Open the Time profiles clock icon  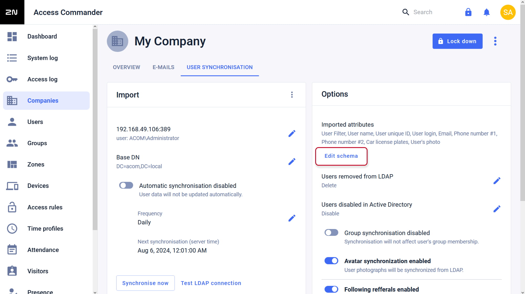[12, 228]
